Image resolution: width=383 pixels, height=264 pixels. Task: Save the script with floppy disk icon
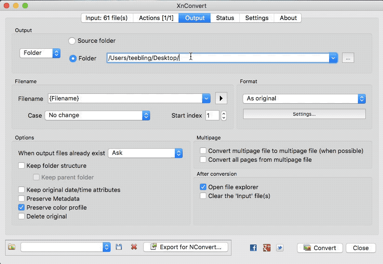119,247
